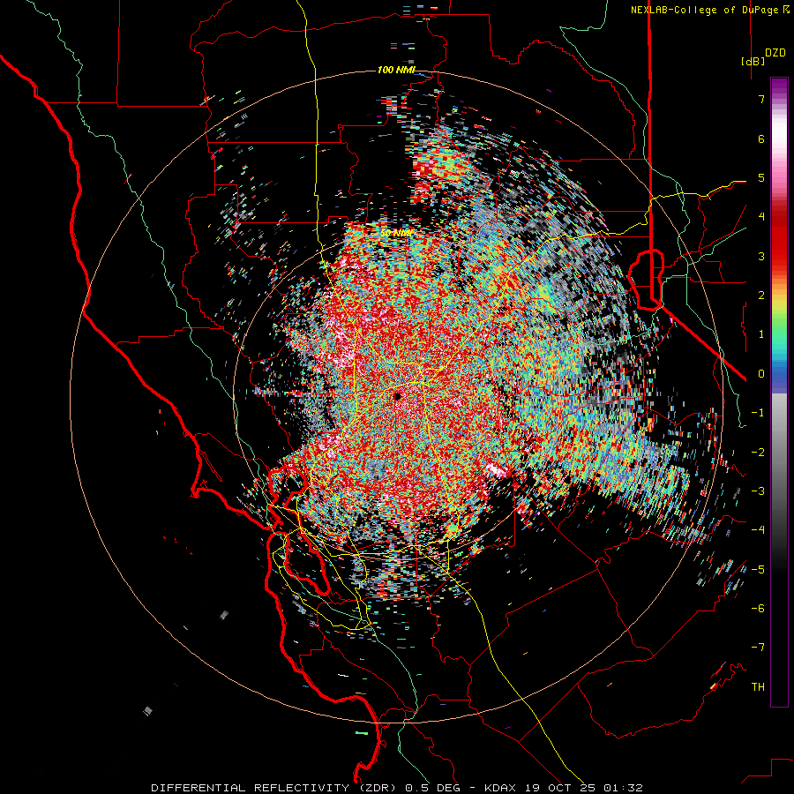This screenshot has width=794, height=794.
Task: Select the 2 dB tick label
Action: click(x=761, y=296)
